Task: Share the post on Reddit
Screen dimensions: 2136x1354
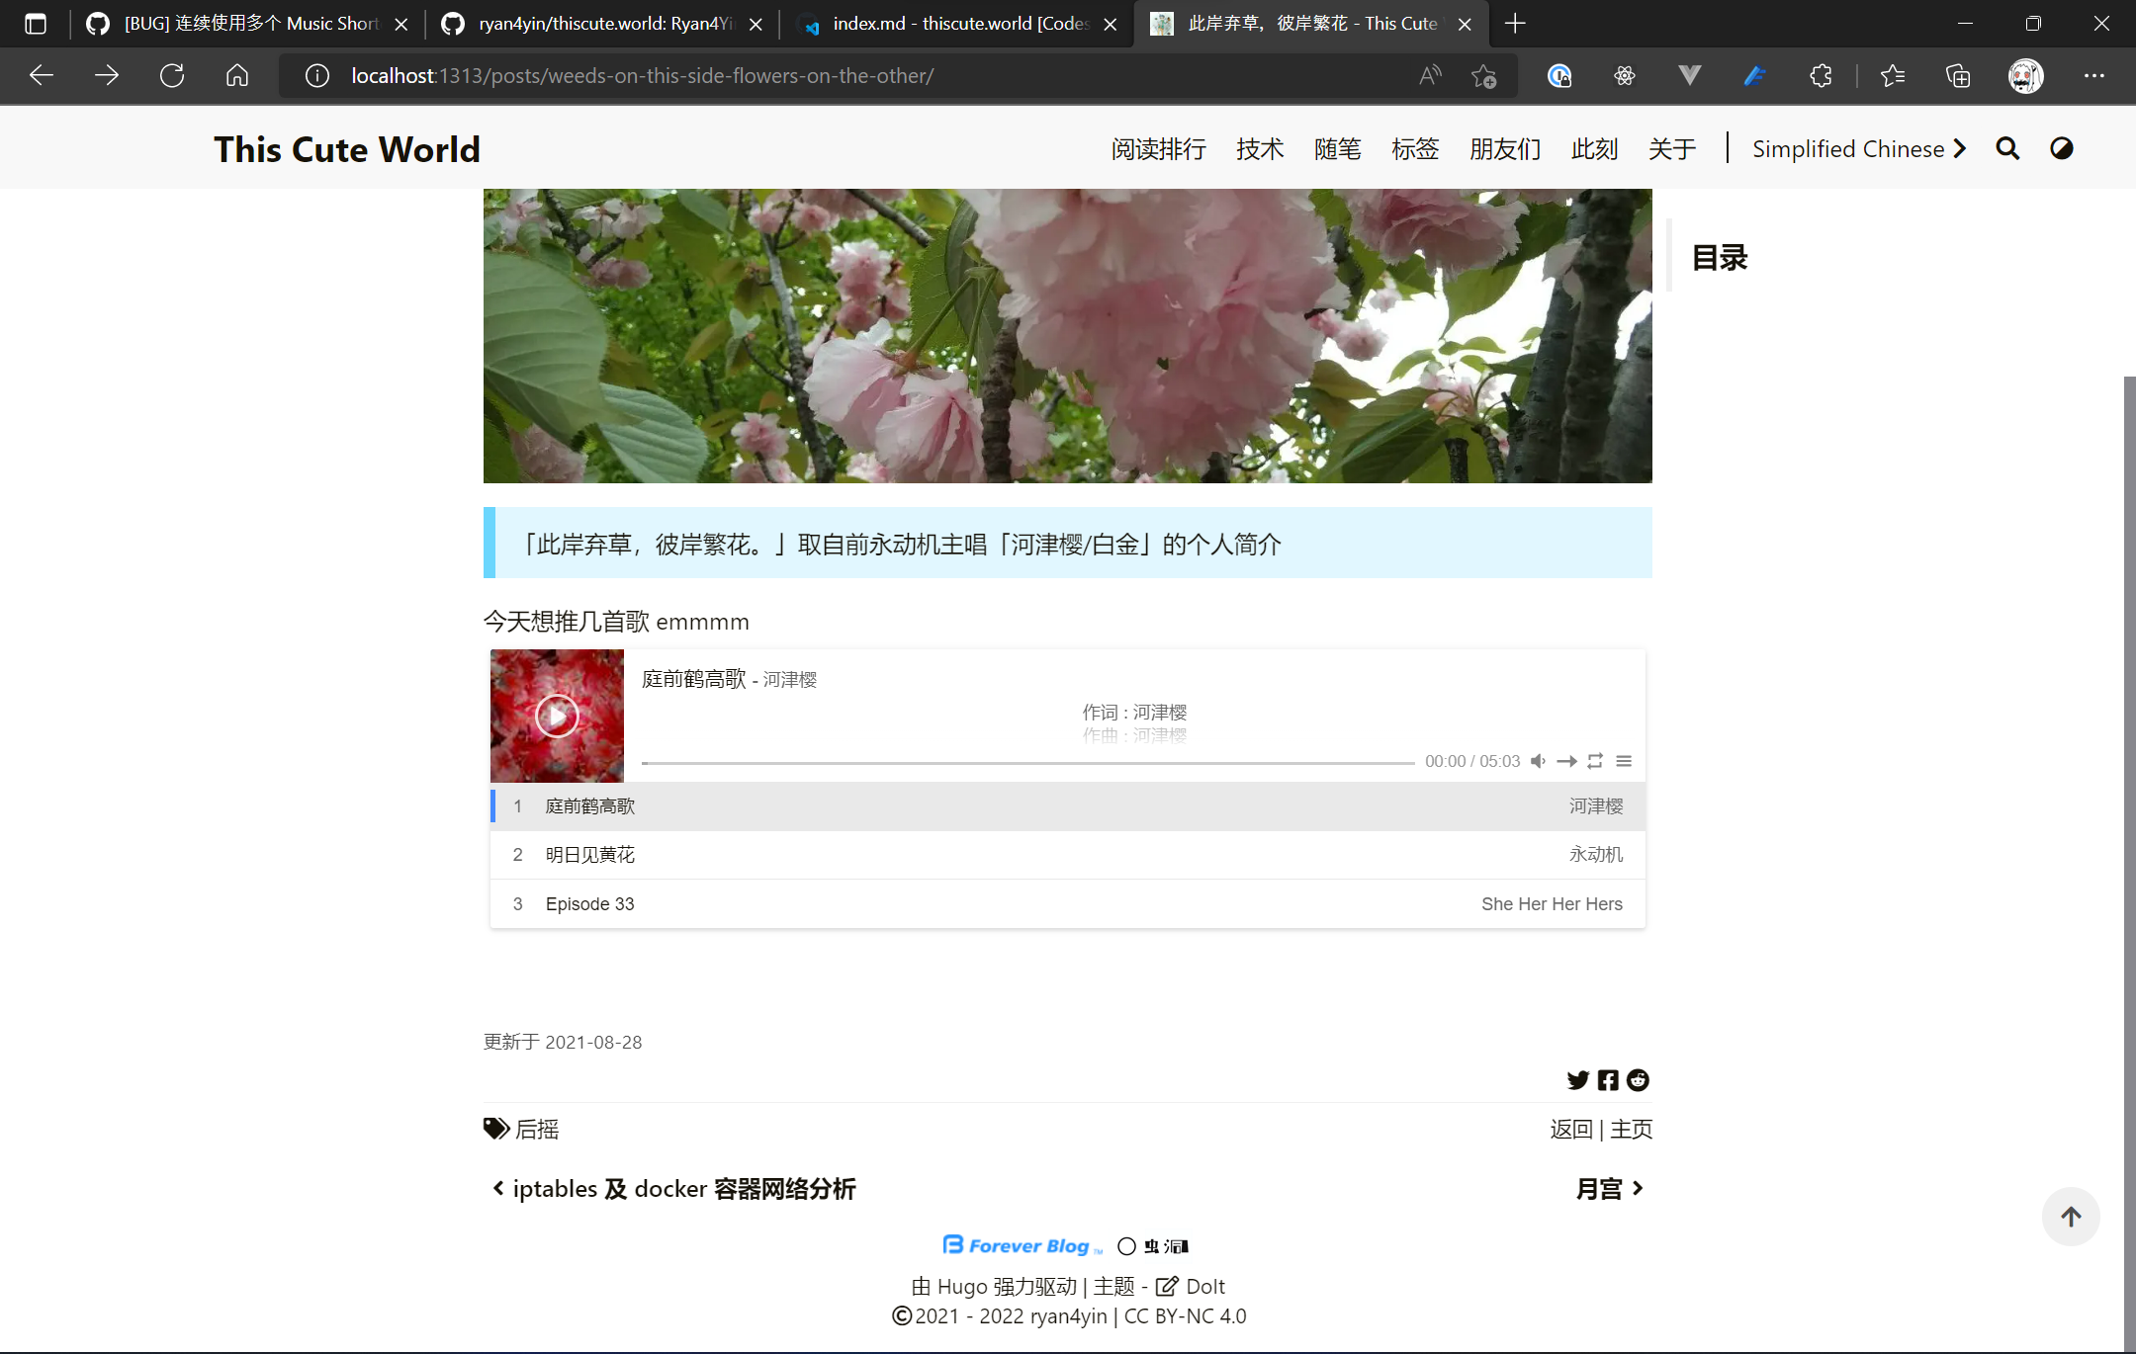Action: coord(1638,1080)
